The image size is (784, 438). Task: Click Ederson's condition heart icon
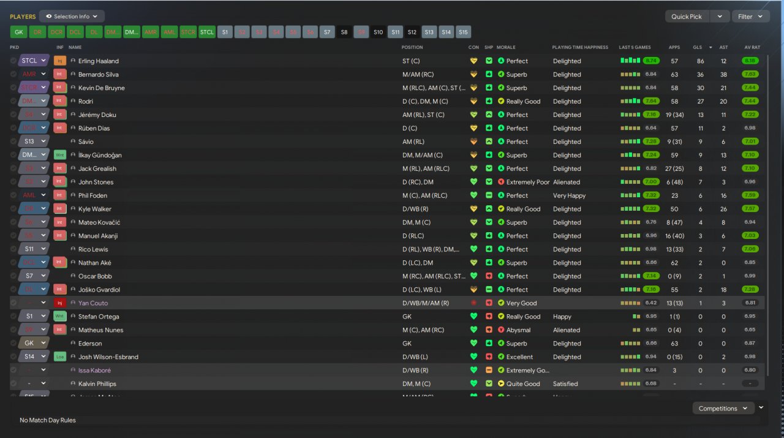tap(473, 344)
